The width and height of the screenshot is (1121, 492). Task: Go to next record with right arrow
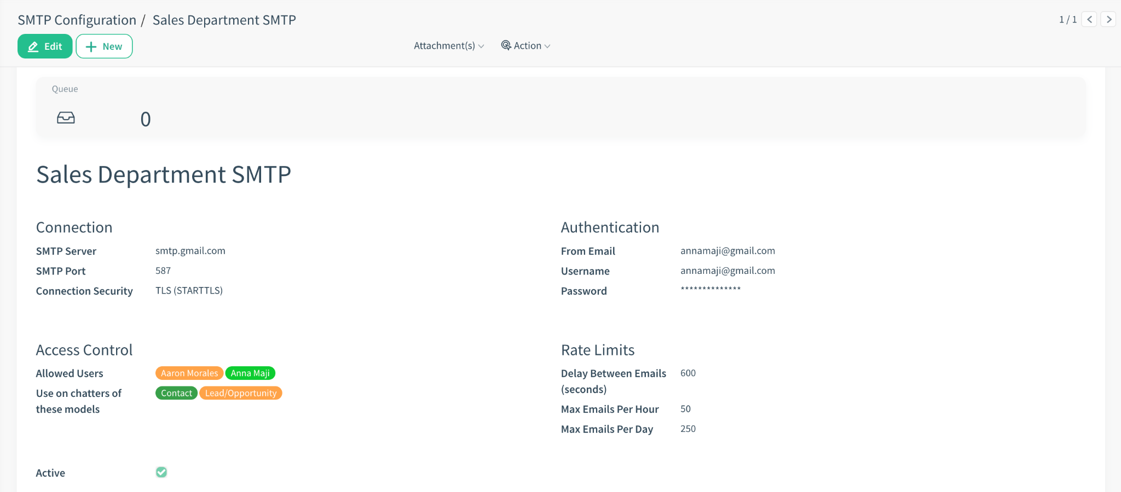click(1108, 20)
